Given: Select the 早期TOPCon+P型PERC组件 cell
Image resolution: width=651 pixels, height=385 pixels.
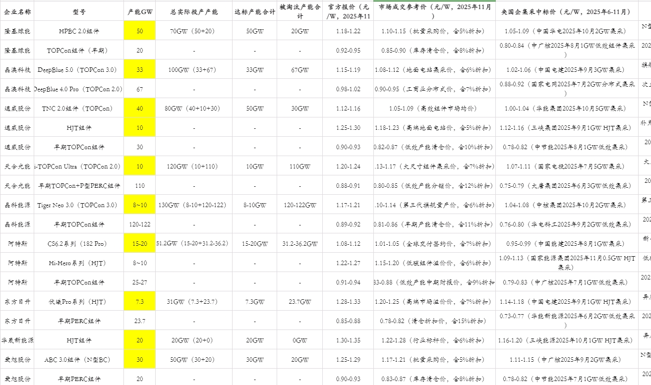Looking at the screenshot, I should (x=79, y=185).
